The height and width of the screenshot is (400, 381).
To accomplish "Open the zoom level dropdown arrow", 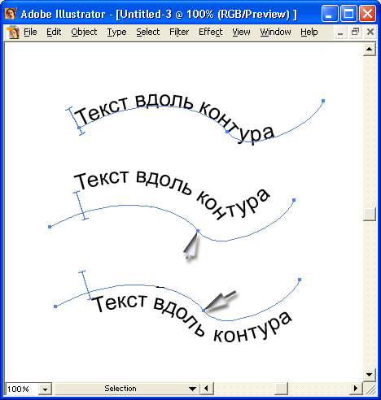I will click(45, 389).
